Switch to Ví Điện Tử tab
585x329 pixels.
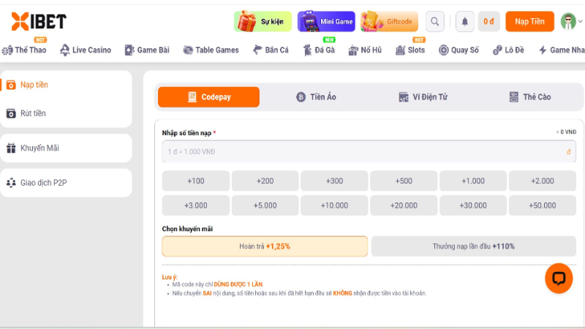tap(423, 97)
